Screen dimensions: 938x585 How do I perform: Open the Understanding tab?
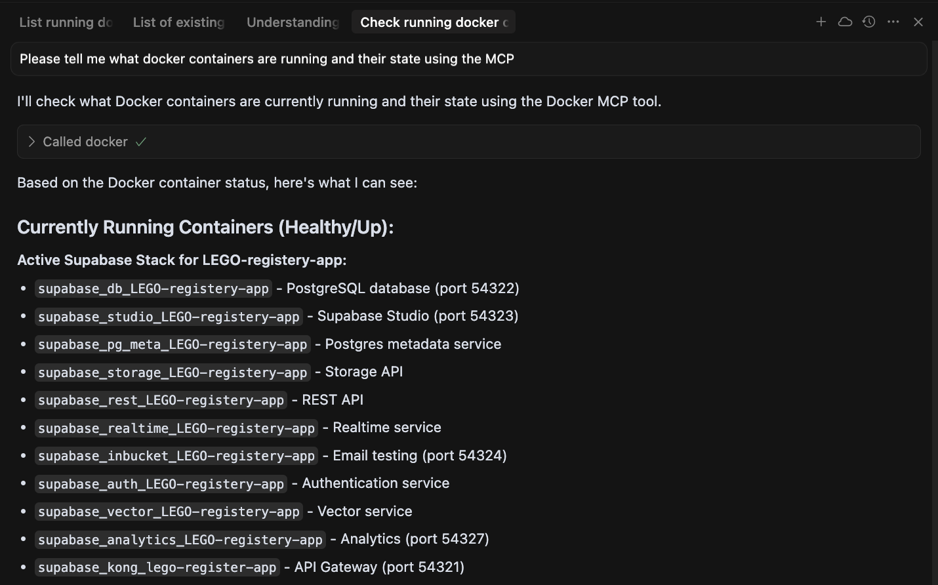click(293, 22)
